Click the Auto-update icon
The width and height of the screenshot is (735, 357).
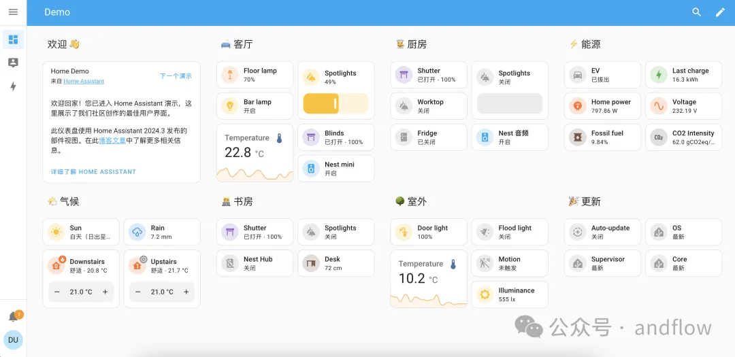point(578,232)
